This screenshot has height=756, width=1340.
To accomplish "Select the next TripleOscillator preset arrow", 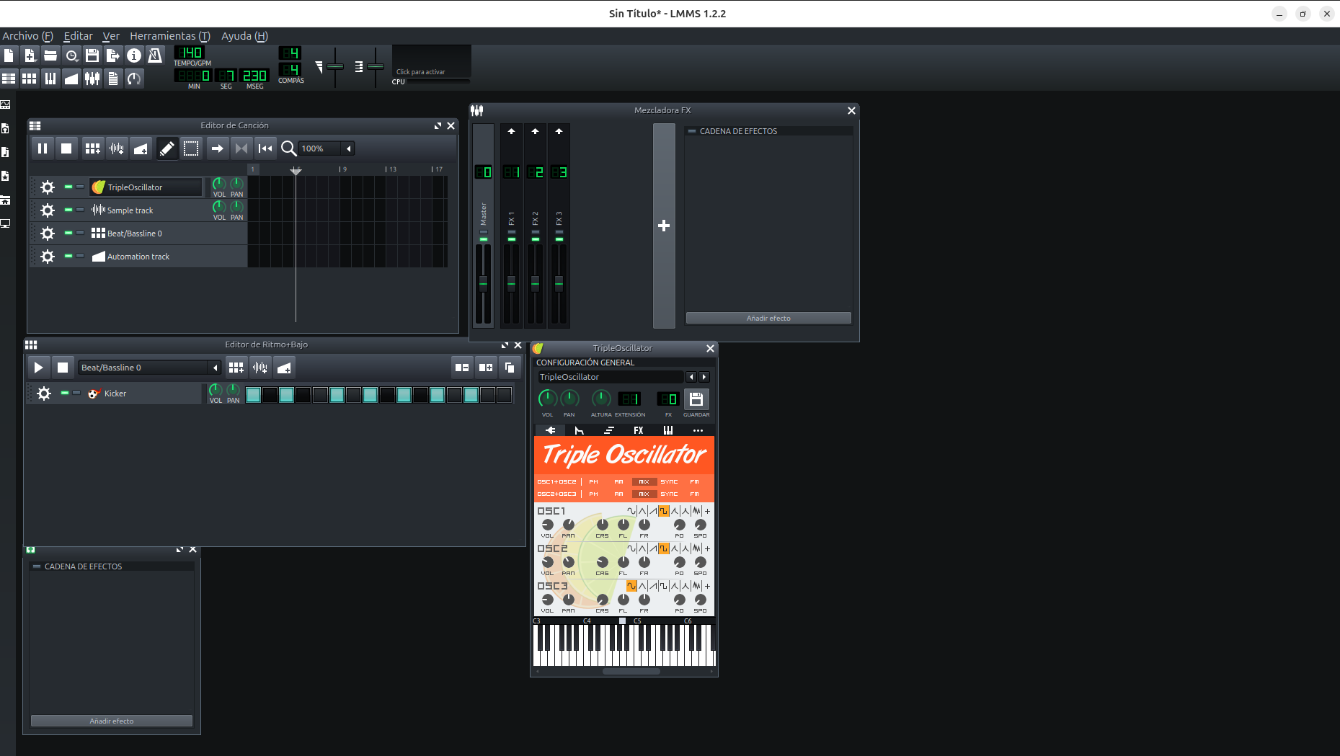I will pyautogui.click(x=704, y=377).
